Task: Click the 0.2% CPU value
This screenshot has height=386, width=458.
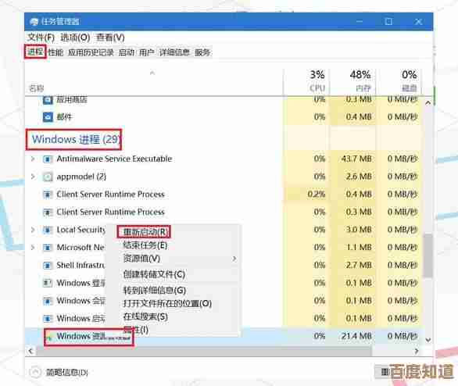Action: (x=316, y=195)
